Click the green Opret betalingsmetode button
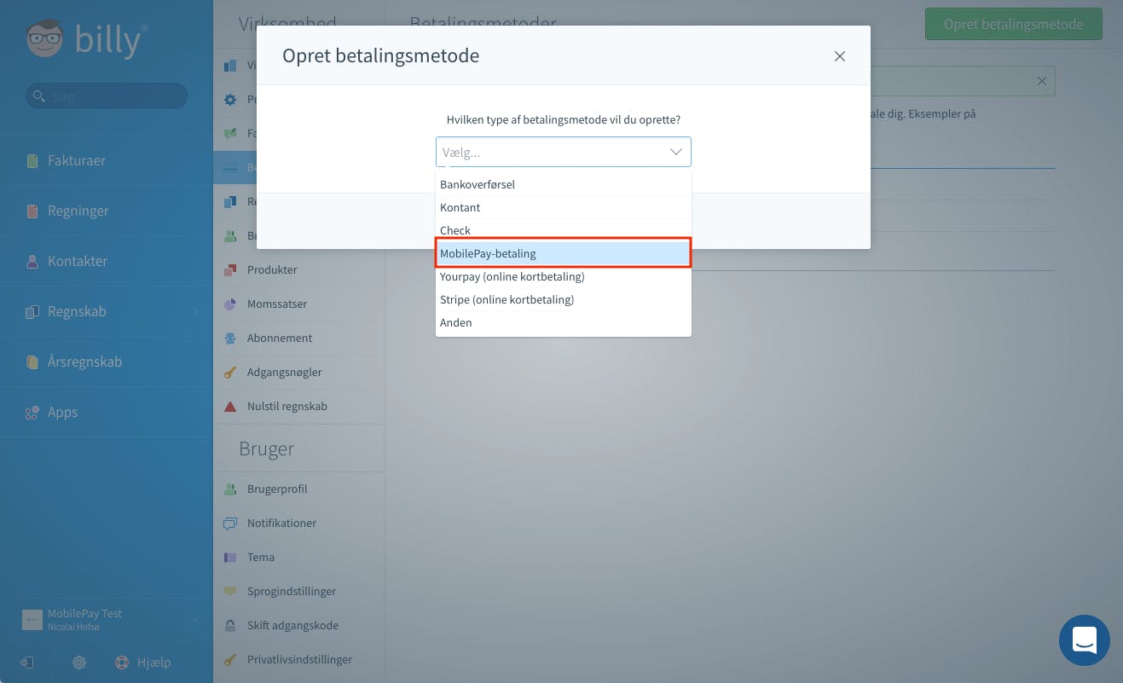 [1014, 24]
